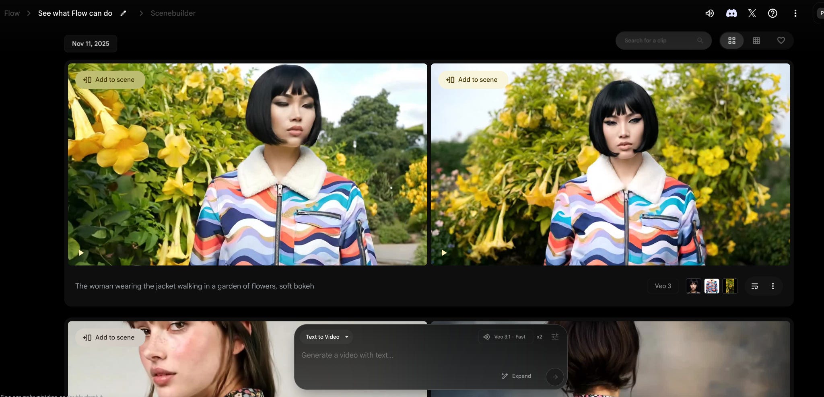Go to the Flow breadcrumb link

click(x=12, y=13)
